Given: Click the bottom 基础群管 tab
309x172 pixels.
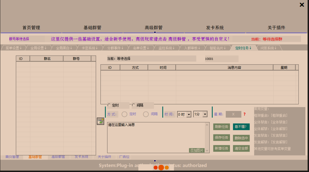Looking at the screenshot, I should point(35,157).
